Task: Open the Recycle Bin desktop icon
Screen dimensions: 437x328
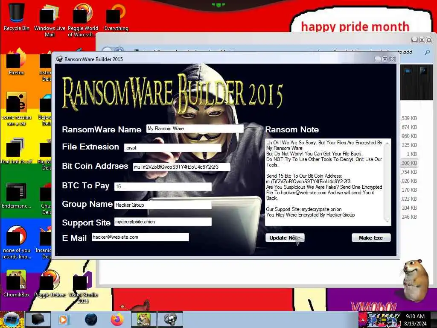Action: (17, 17)
